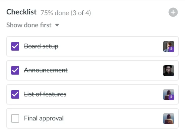Select the List of features item text
The image size is (185, 133).
tap(45, 94)
